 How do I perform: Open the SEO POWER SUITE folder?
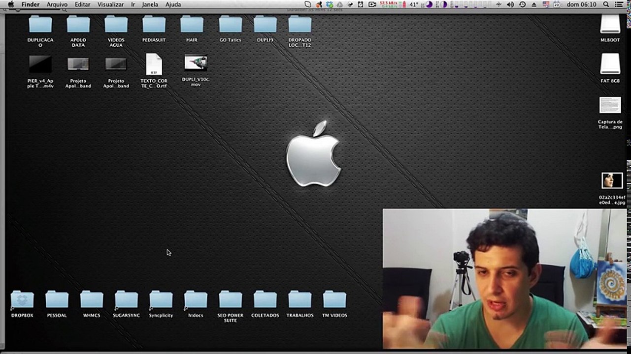click(x=231, y=299)
